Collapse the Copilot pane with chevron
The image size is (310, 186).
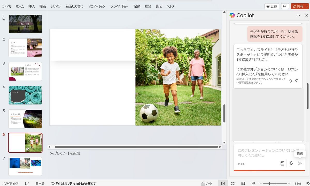299,15
